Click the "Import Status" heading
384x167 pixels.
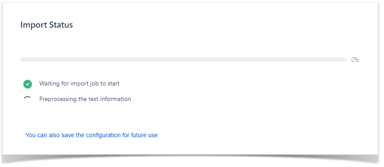pos(47,25)
